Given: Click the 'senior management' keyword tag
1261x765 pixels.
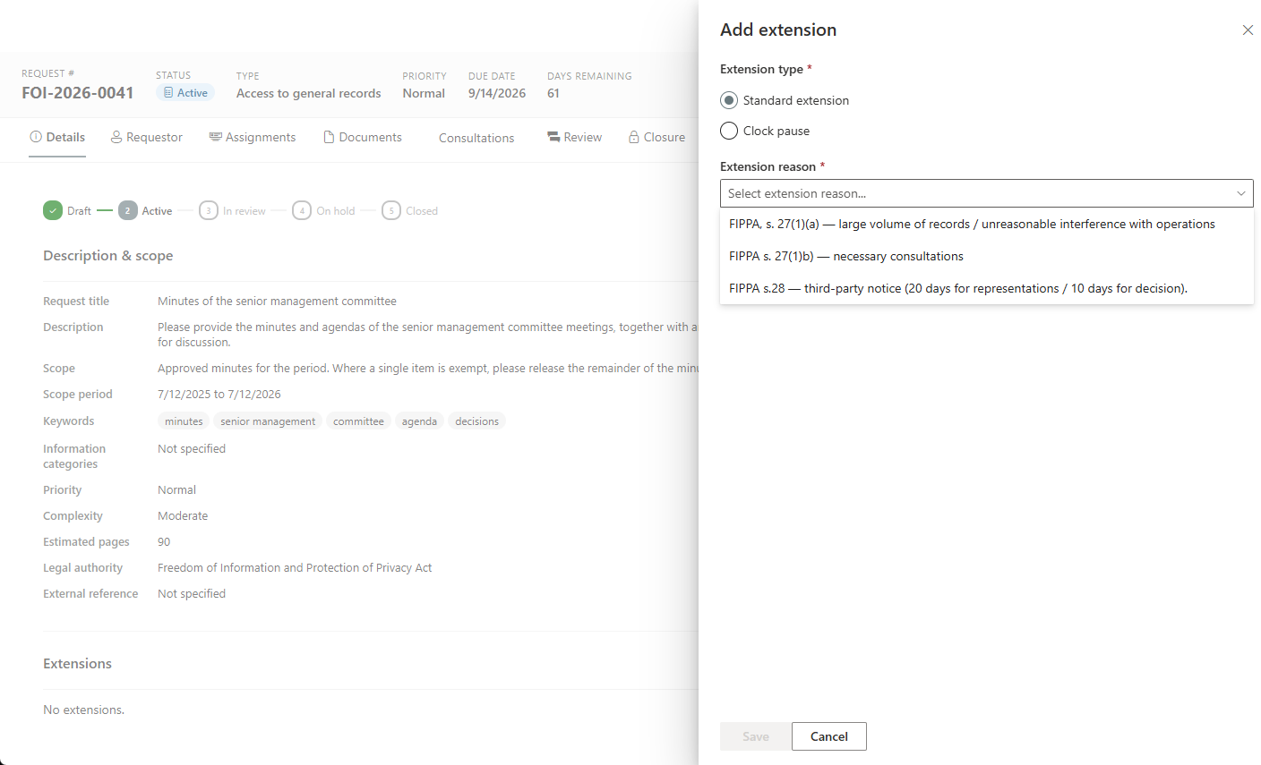Looking at the screenshot, I should pos(268,421).
